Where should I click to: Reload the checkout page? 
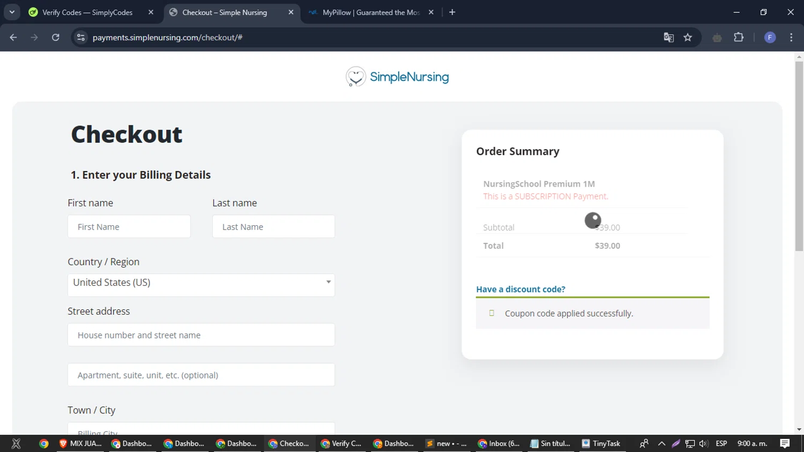pyautogui.click(x=56, y=38)
